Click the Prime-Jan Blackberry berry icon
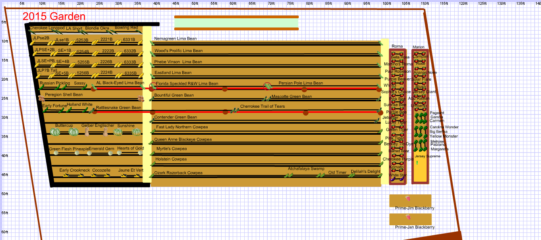 point(408,217)
